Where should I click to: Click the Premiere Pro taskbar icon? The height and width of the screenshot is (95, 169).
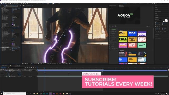point(54,94)
